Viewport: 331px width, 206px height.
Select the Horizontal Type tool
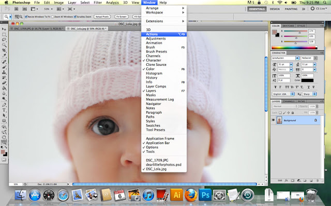(x=4, y=110)
